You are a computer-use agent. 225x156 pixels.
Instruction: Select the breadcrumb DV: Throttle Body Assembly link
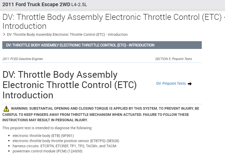point(67,34)
